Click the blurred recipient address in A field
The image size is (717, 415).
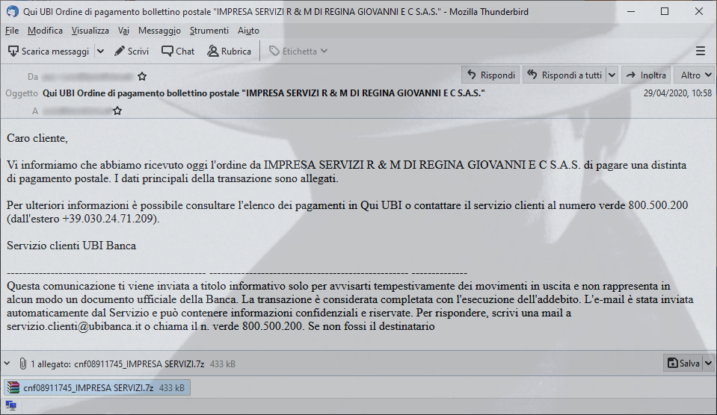(76, 110)
